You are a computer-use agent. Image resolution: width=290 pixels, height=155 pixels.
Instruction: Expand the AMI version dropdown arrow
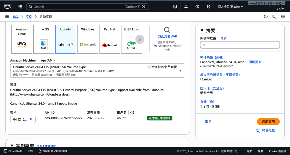pos(180,71)
